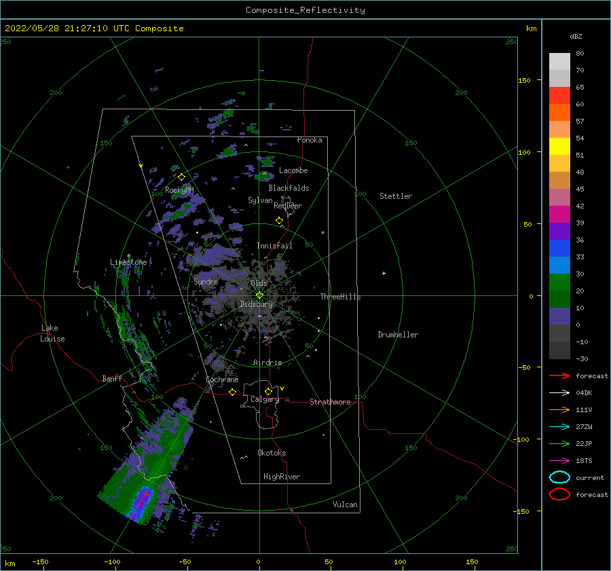Select the slate 10-0 dBZ swatch
Screen dimensions: 611x571
tap(559, 316)
